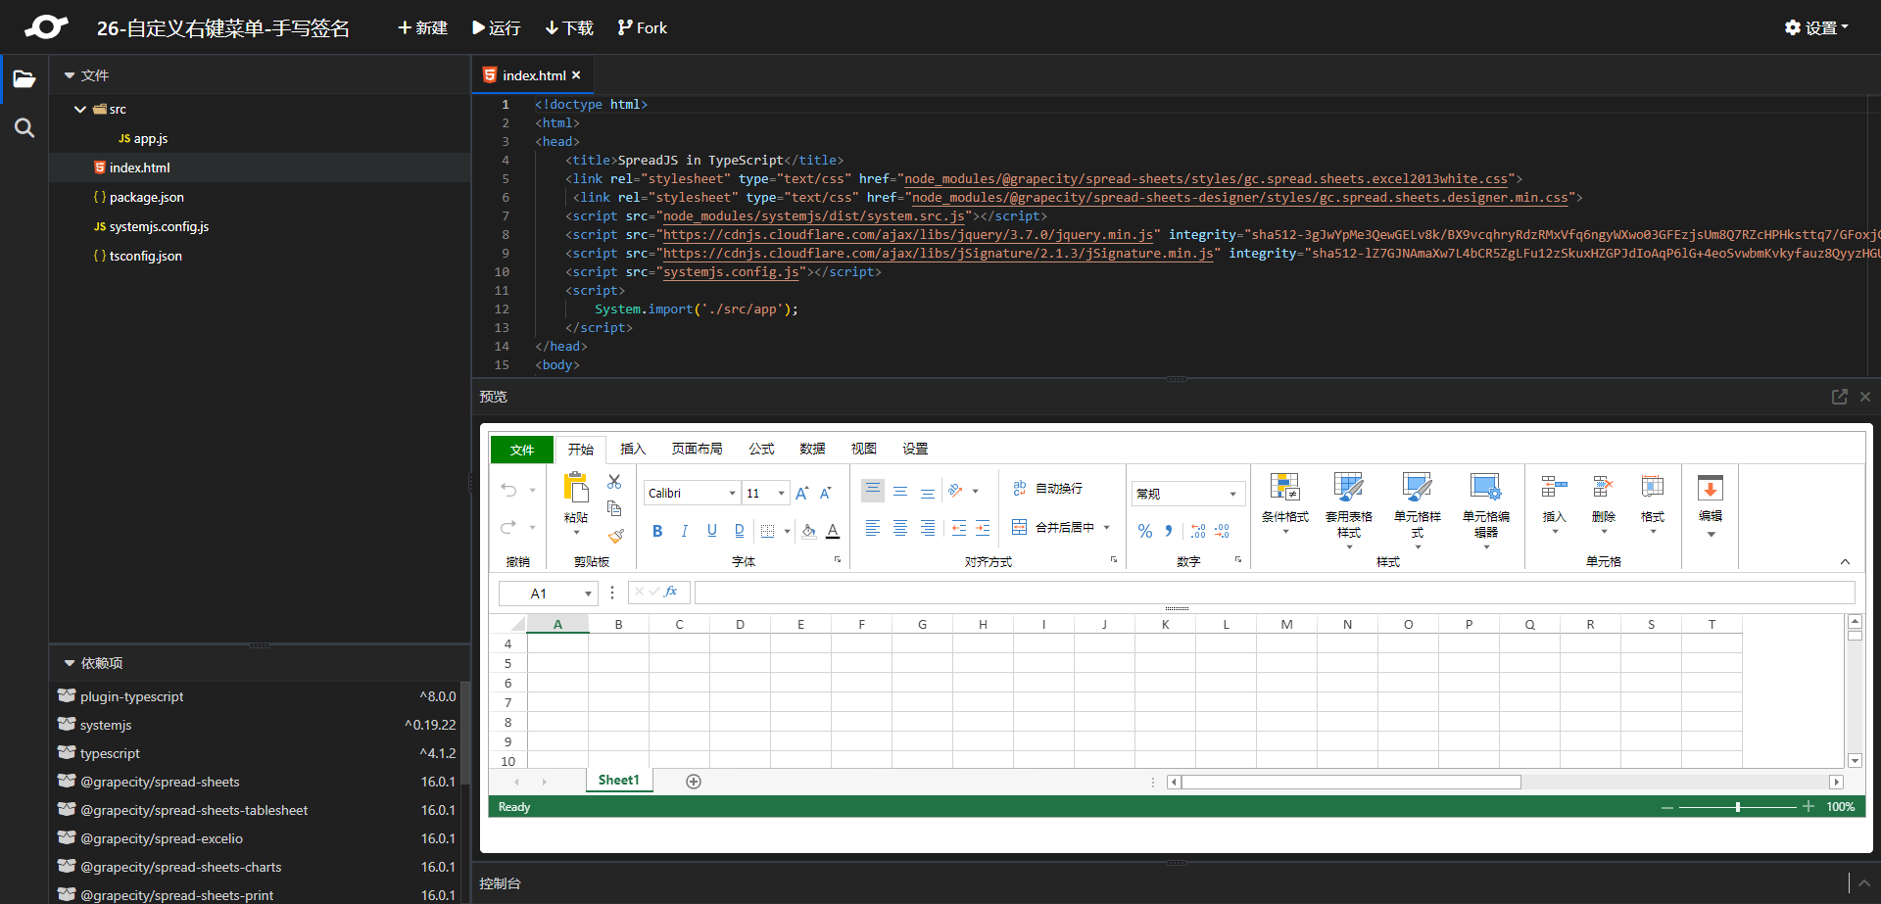Open app.js in the file tree
The height and width of the screenshot is (904, 1881).
(150, 139)
